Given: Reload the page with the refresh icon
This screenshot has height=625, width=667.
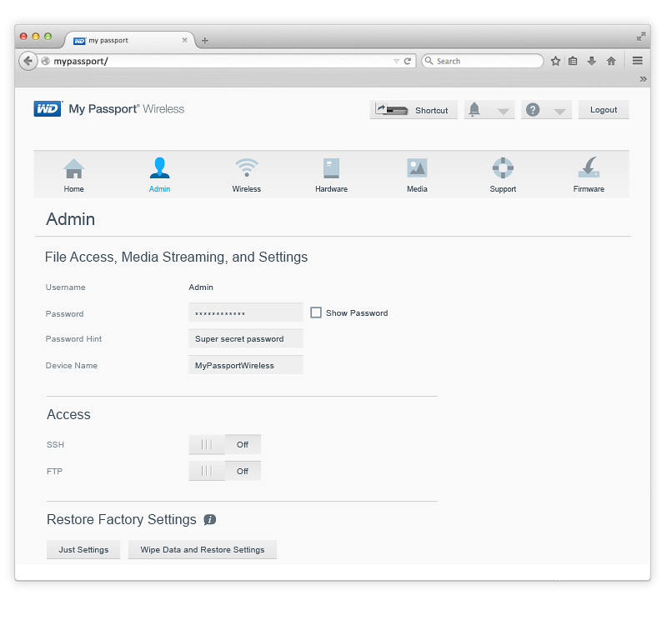Looking at the screenshot, I should pos(408,61).
